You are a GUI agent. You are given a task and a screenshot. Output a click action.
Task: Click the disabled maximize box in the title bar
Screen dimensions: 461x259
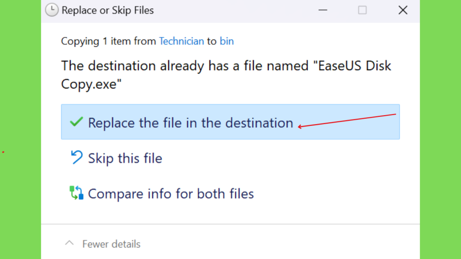[362, 10]
